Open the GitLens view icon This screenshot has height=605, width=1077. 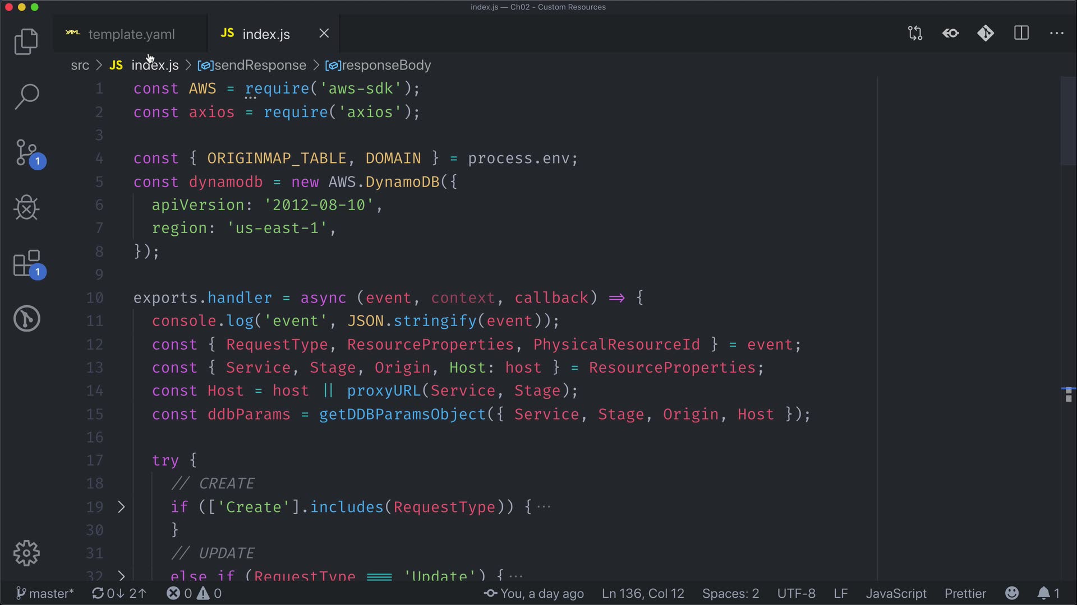click(26, 319)
